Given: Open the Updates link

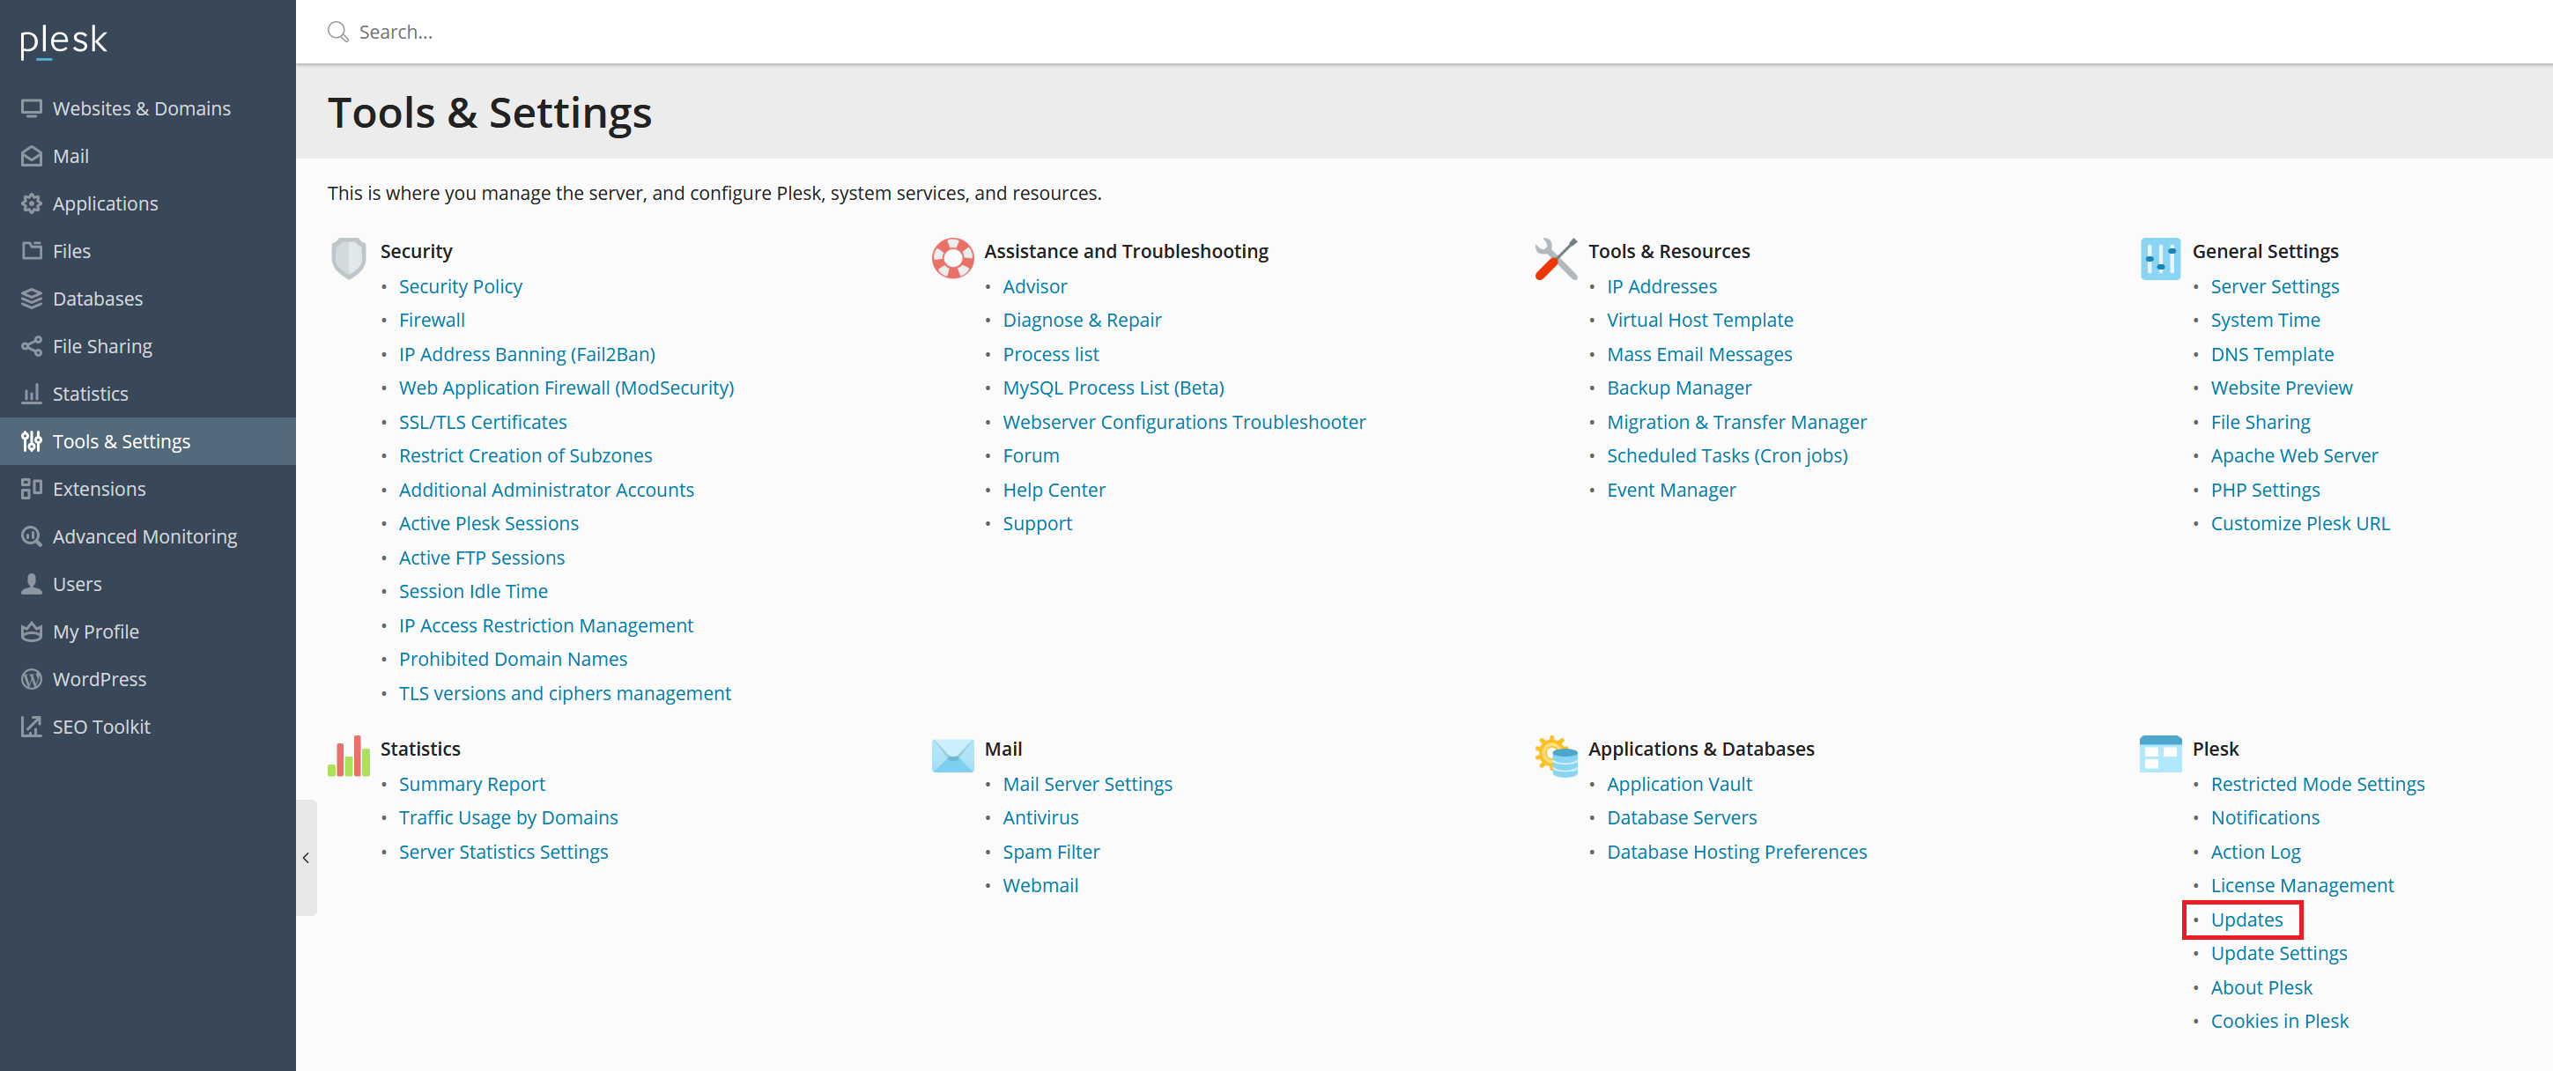Looking at the screenshot, I should [2246, 920].
